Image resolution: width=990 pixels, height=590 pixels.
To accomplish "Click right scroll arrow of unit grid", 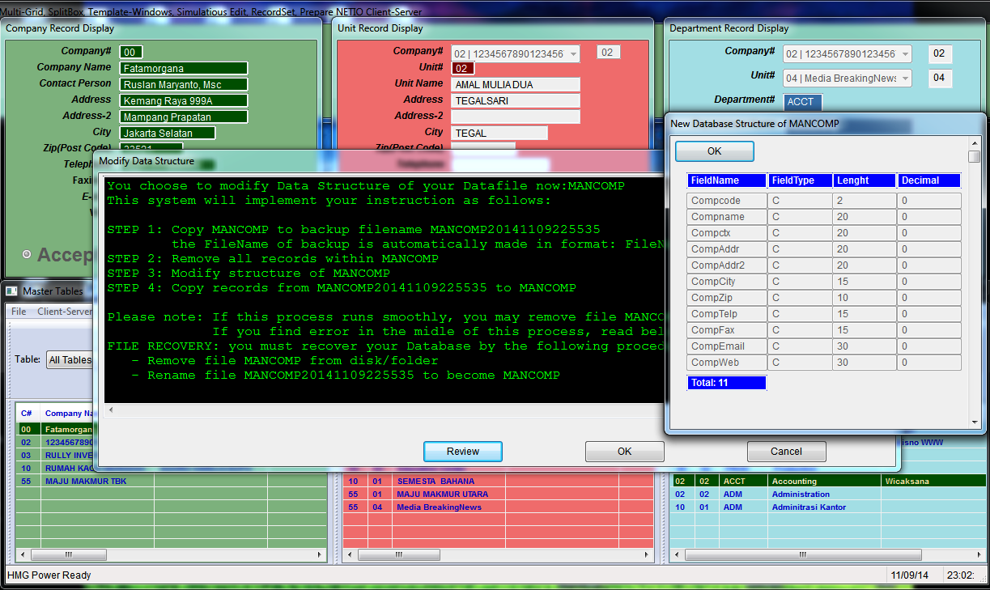I will click(647, 555).
